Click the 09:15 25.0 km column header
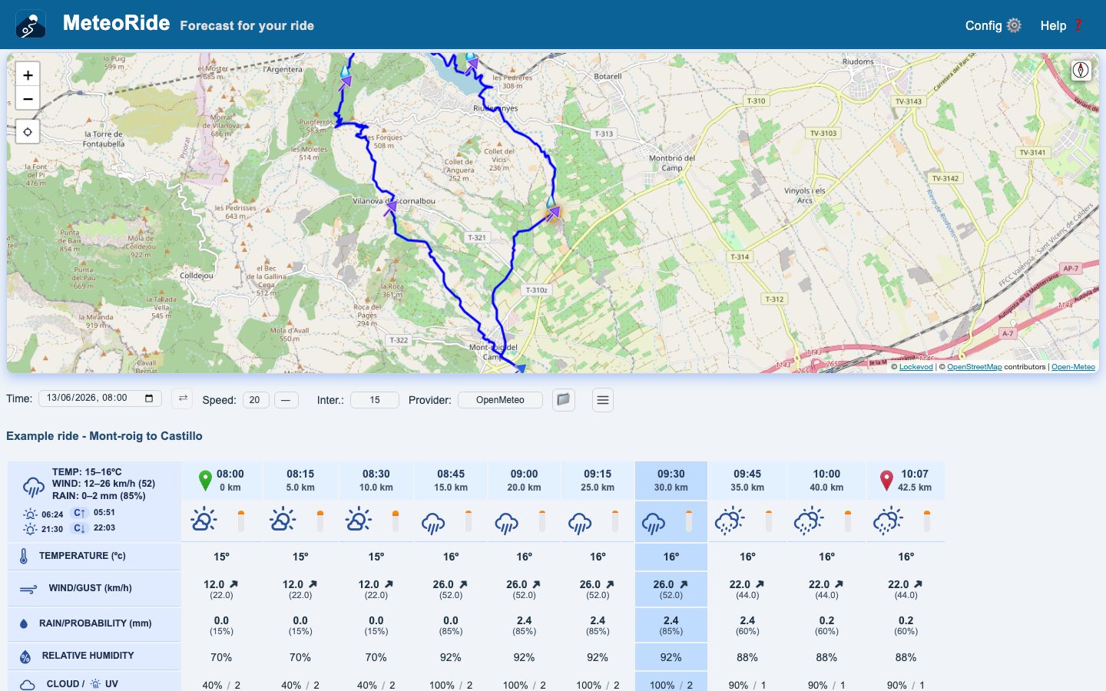This screenshot has height=691, width=1106. (x=598, y=481)
